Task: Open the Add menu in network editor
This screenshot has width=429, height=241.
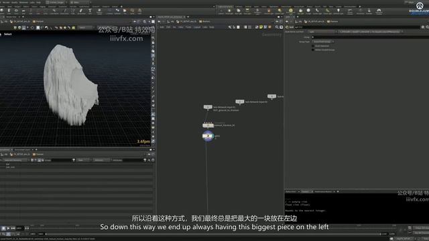Action: [x=162, y=27]
